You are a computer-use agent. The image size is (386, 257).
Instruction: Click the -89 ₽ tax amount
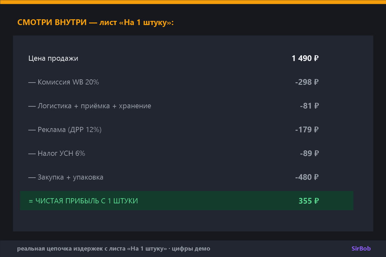pos(309,154)
